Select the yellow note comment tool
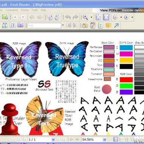Screen dimensions: 144x144 (108, 25)
